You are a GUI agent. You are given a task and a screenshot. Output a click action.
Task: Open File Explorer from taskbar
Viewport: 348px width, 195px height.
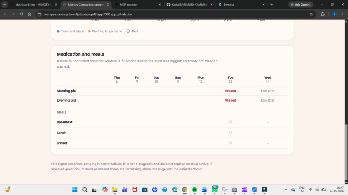[115, 190]
